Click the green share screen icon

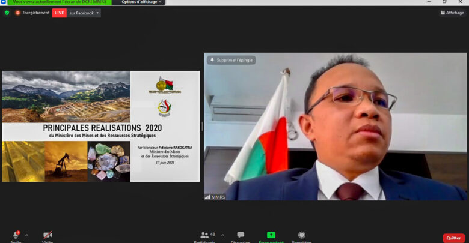tap(271, 235)
